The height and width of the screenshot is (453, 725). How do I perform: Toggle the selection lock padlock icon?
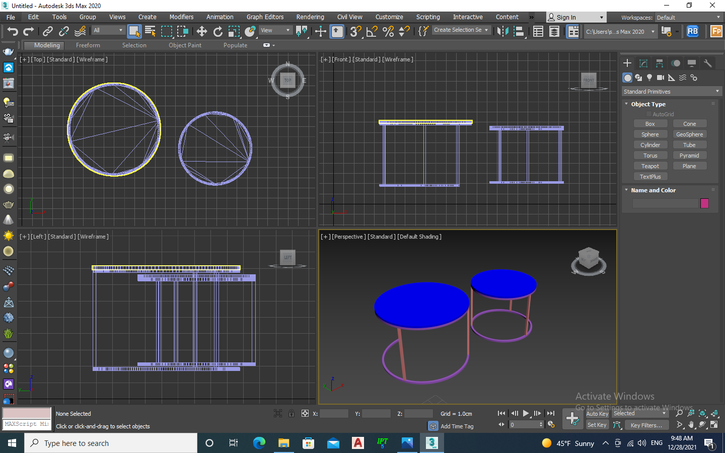(292, 414)
